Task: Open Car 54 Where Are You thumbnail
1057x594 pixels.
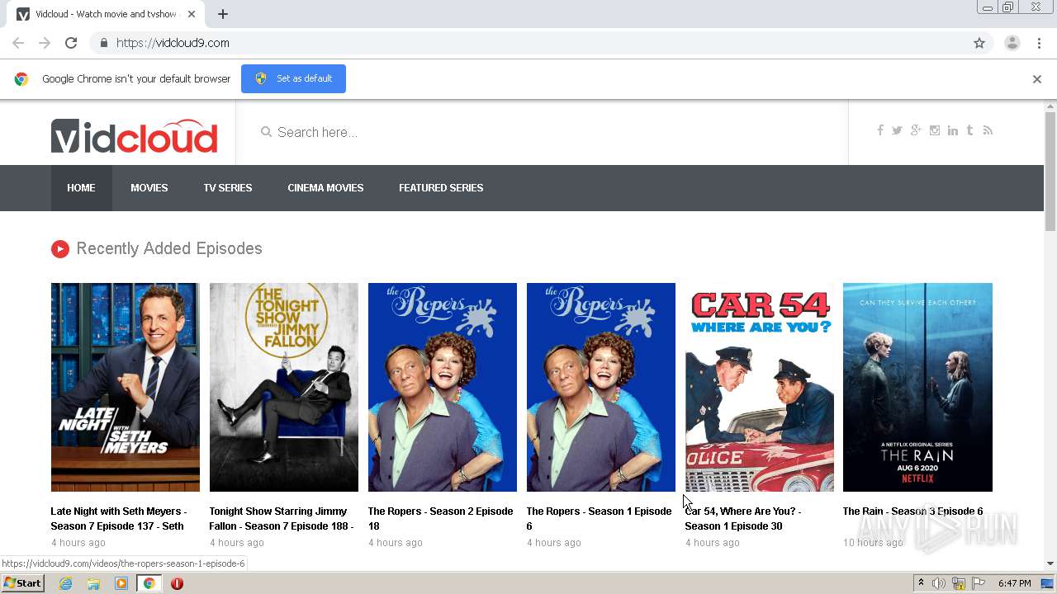Action: [760, 387]
